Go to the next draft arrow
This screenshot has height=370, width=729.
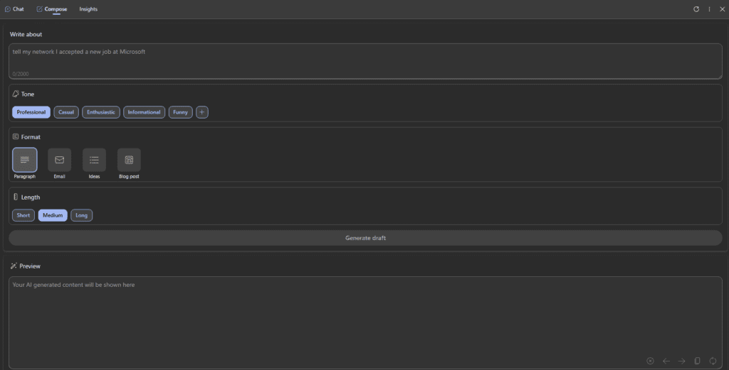point(681,361)
